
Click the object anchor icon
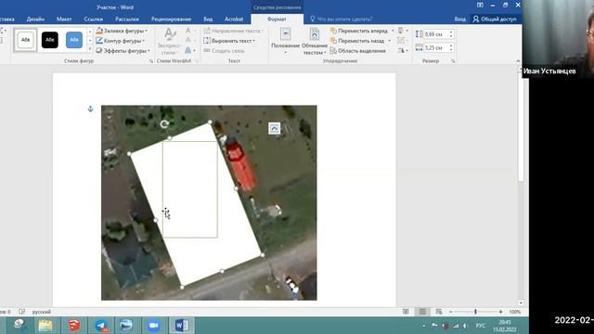pyautogui.click(x=90, y=109)
